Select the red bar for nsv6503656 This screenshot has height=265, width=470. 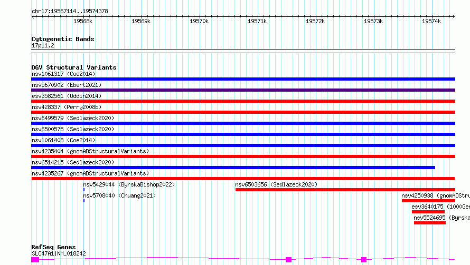(345, 190)
